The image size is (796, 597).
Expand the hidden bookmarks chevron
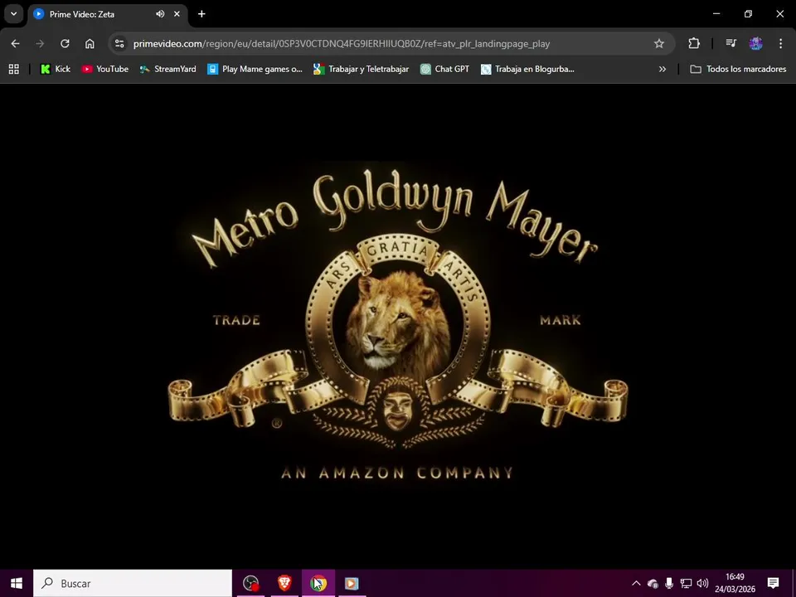[x=662, y=69]
